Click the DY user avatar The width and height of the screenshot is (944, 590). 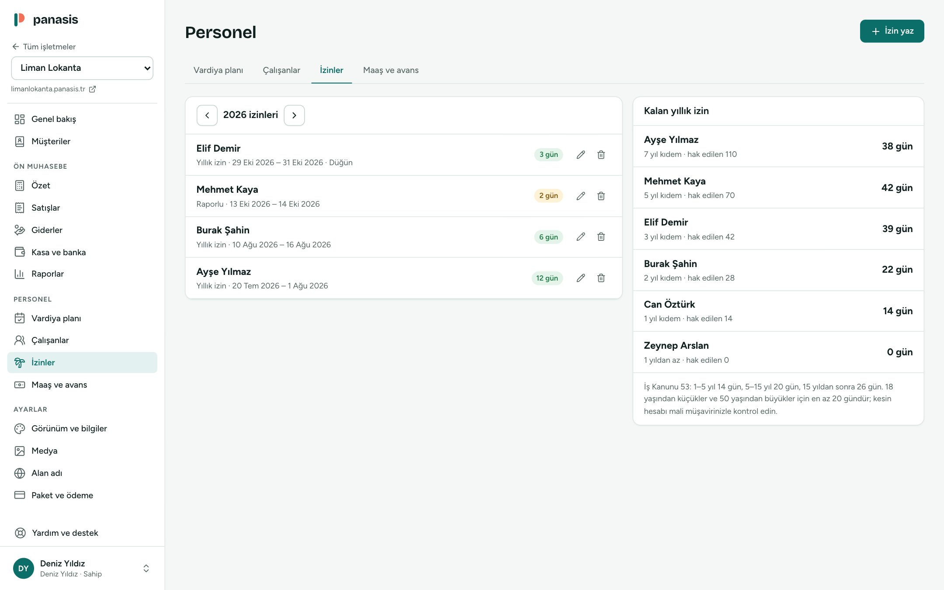pyautogui.click(x=24, y=568)
